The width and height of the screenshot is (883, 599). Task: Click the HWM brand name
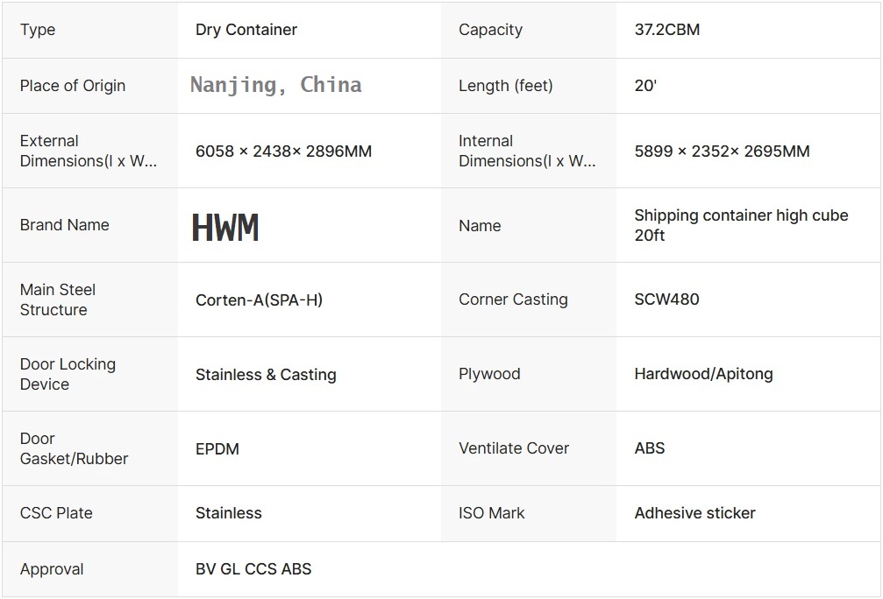pyautogui.click(x=225, y=228)
